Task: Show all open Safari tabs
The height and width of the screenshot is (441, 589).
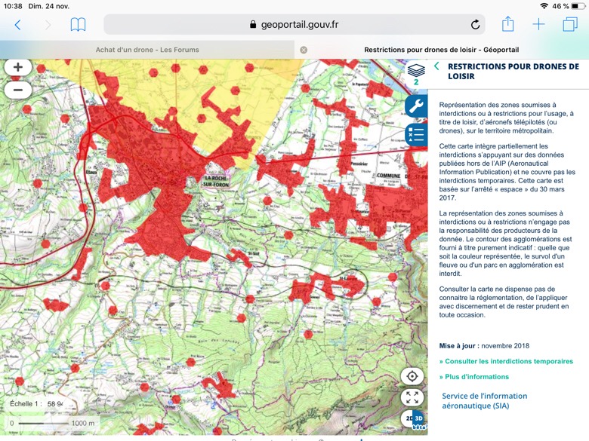Action: (x=569, y=24)
